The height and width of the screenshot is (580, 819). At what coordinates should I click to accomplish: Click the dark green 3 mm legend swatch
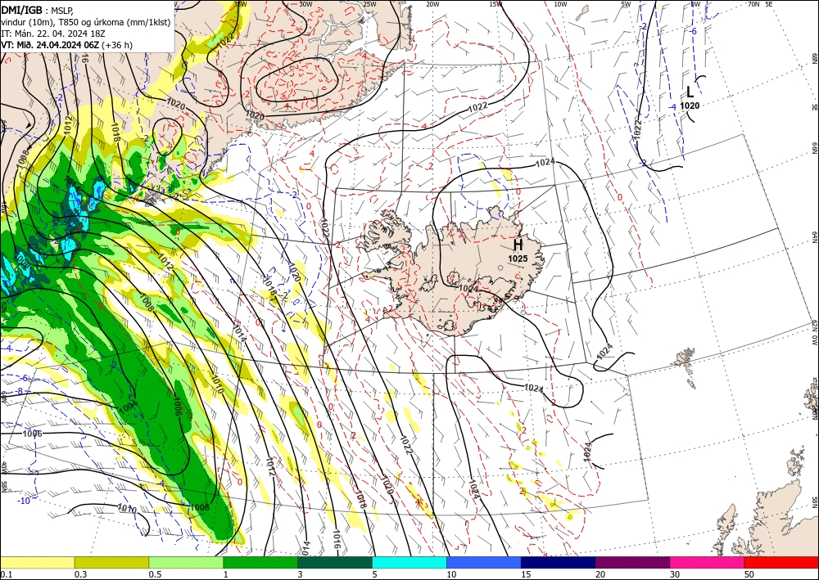(x=335, y=563)
